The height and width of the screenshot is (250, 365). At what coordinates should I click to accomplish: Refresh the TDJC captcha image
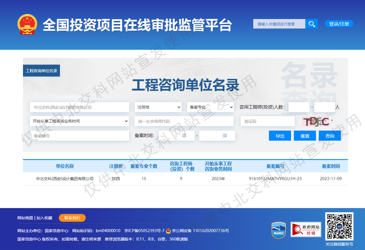click(315, 121)
